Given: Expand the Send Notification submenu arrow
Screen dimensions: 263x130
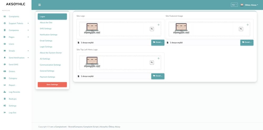Looking at the screenshot, I should pyautogui.click(x=28, y=58).
